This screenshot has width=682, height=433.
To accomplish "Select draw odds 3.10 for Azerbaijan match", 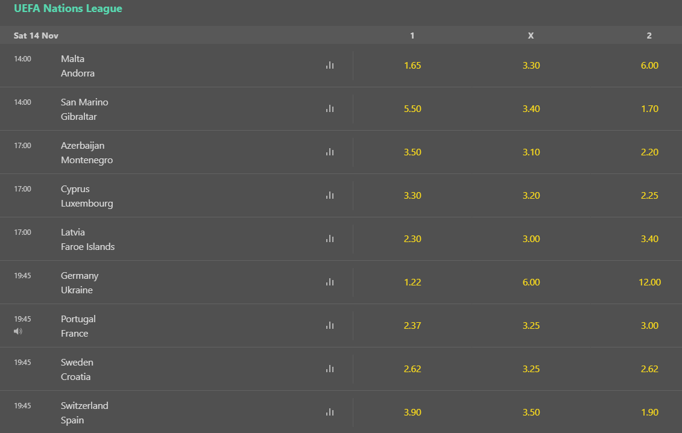I will tap(531, 152).
